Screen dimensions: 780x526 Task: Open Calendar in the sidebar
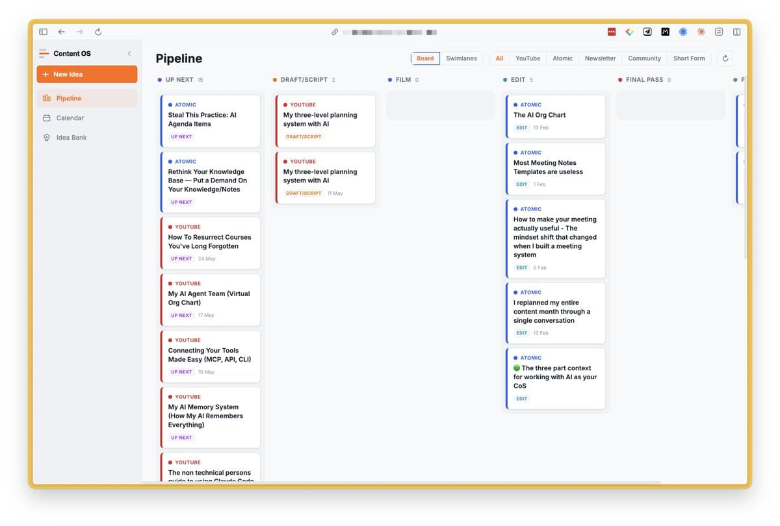[x=87, y=118]
